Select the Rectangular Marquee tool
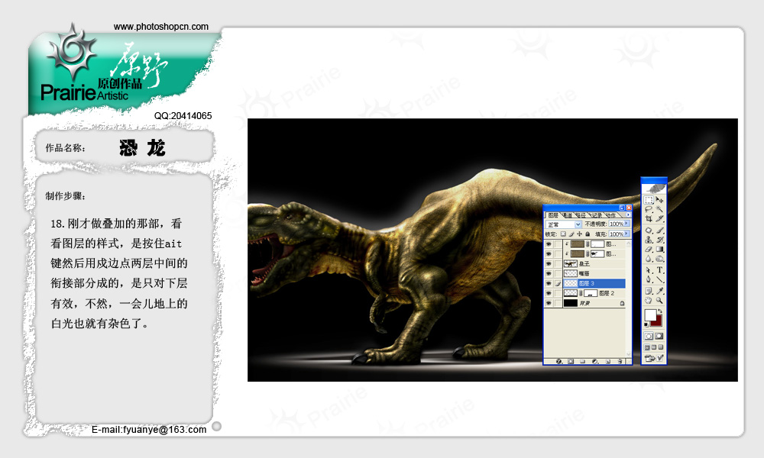The image size is (764, 458). pyautogui.click(x=649, y=200)
